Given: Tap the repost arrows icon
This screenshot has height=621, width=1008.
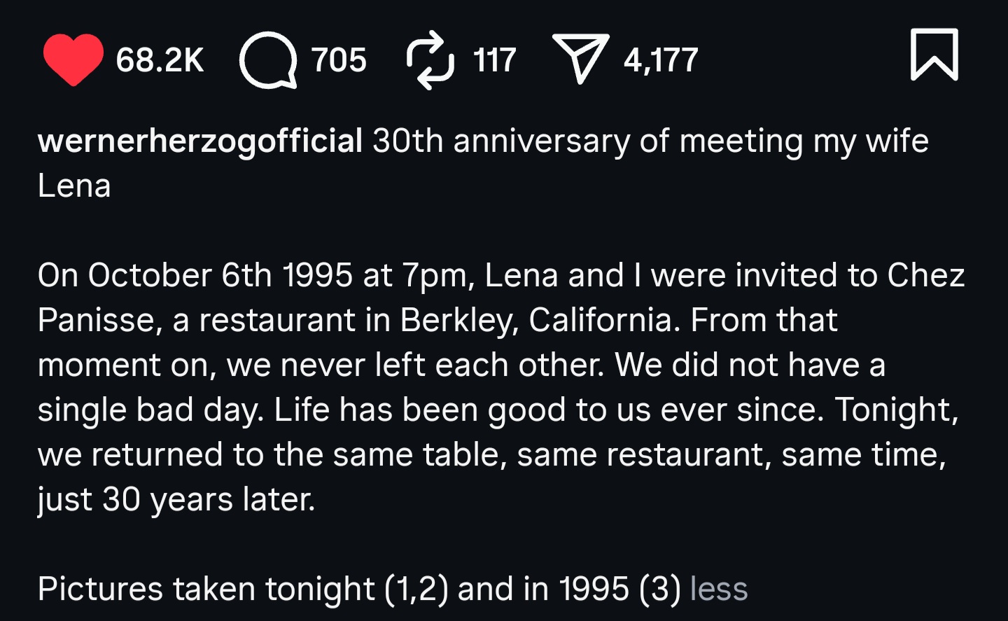Looking at the screenshot, I should pyautogui.click(x=430, y=60).
